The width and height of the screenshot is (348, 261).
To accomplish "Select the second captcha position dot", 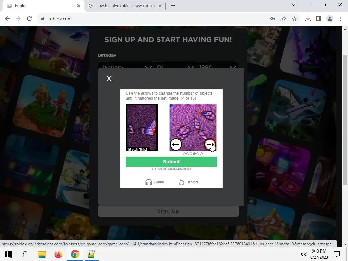I will click(x=188, y=154).
